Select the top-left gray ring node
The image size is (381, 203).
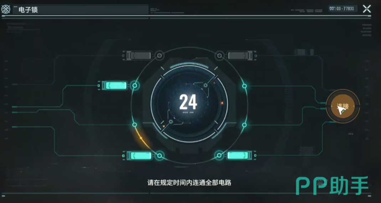tap(159, 56)
